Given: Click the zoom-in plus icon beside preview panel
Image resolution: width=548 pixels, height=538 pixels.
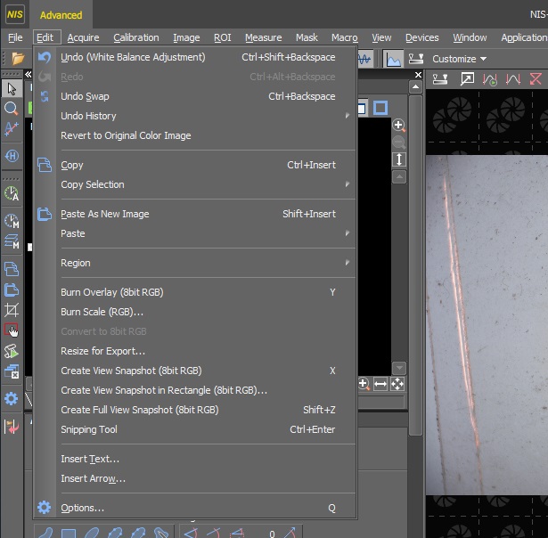Looking at the screenshot, I should 399,126.
